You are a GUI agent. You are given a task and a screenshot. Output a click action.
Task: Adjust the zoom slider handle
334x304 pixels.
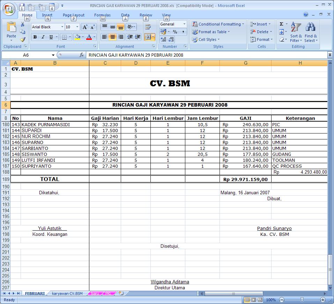302,300
